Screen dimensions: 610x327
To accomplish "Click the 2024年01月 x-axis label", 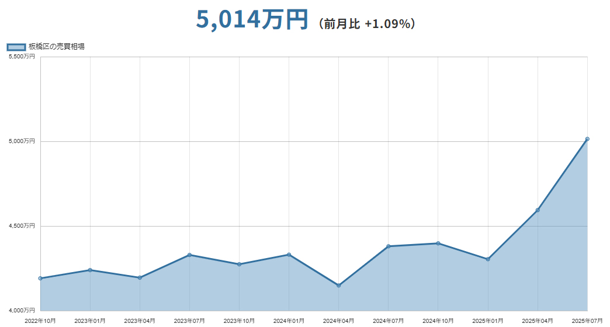I will point(289,321).
